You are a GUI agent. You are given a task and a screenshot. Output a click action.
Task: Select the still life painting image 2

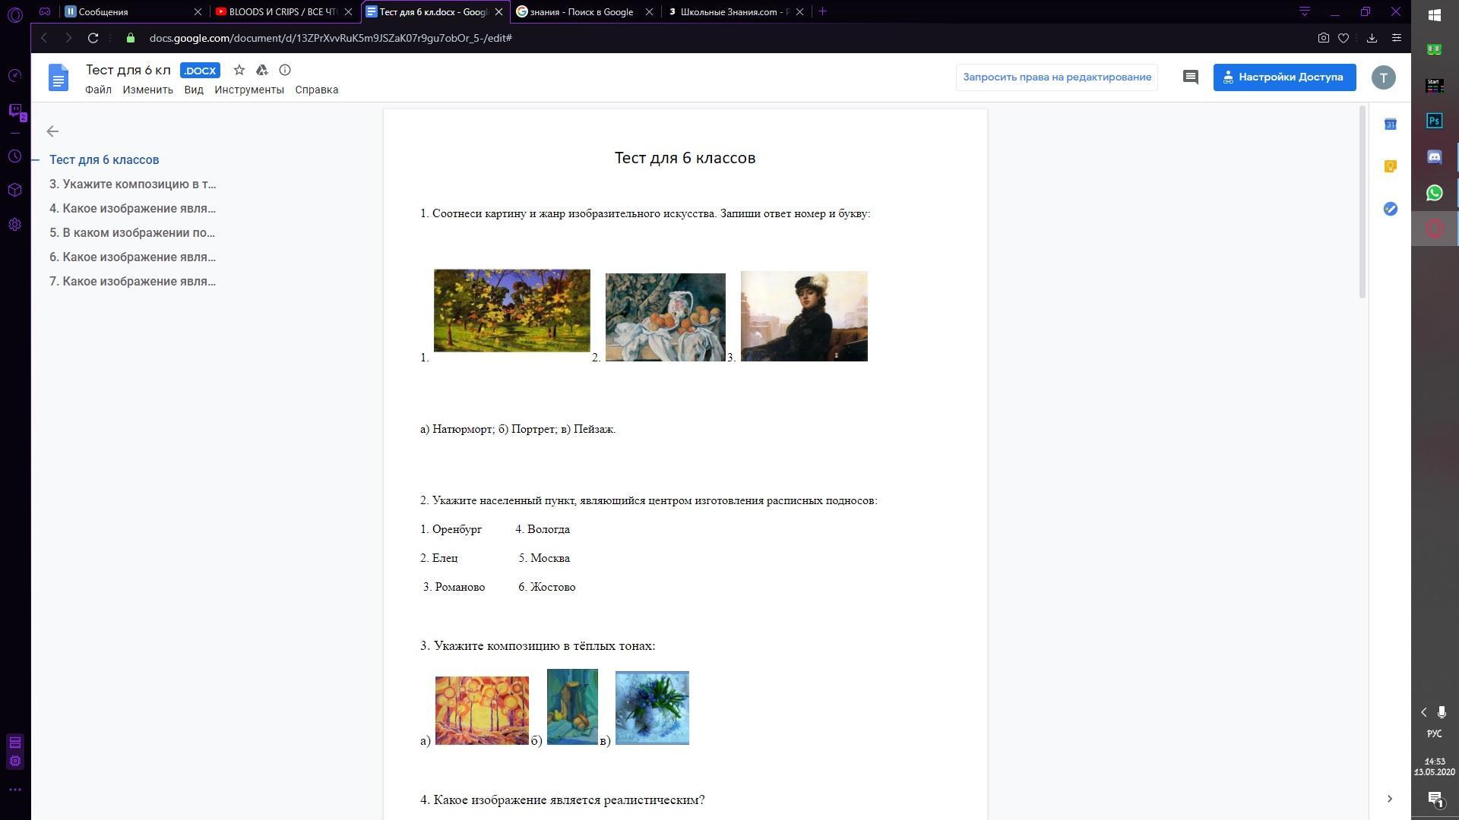665,317
